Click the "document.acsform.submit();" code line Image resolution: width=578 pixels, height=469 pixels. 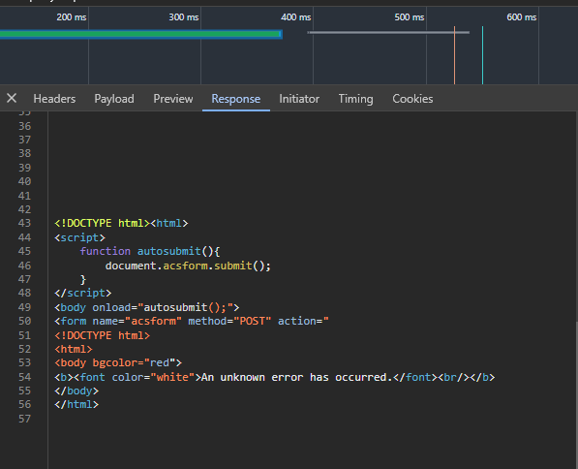(188, 266)
